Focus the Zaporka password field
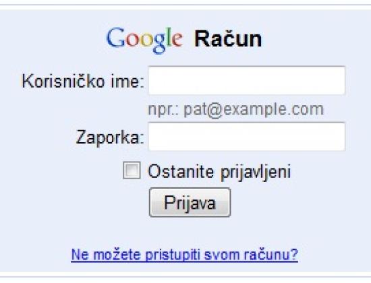The height and width of the screenshot is (283, 371). (x=246, y=136)
